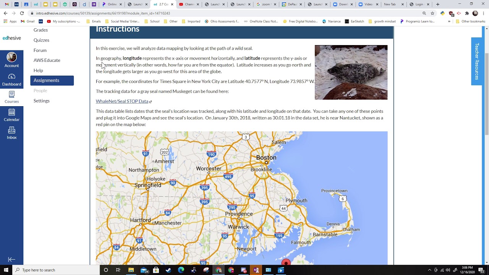Image resolution: width=489 pixels, height=275 pixels.
Task: Reload the page with the refresh icon
Action: click(22, 13)
